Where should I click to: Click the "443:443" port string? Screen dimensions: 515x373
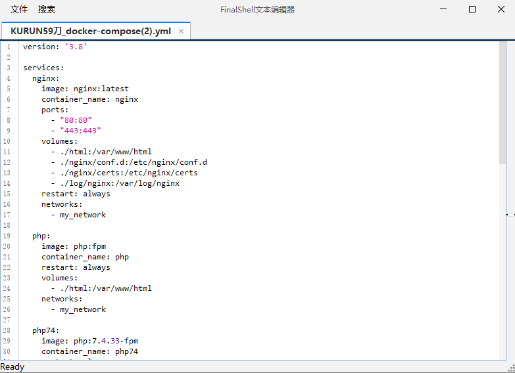pyautogui.click(x=80, y=131)
